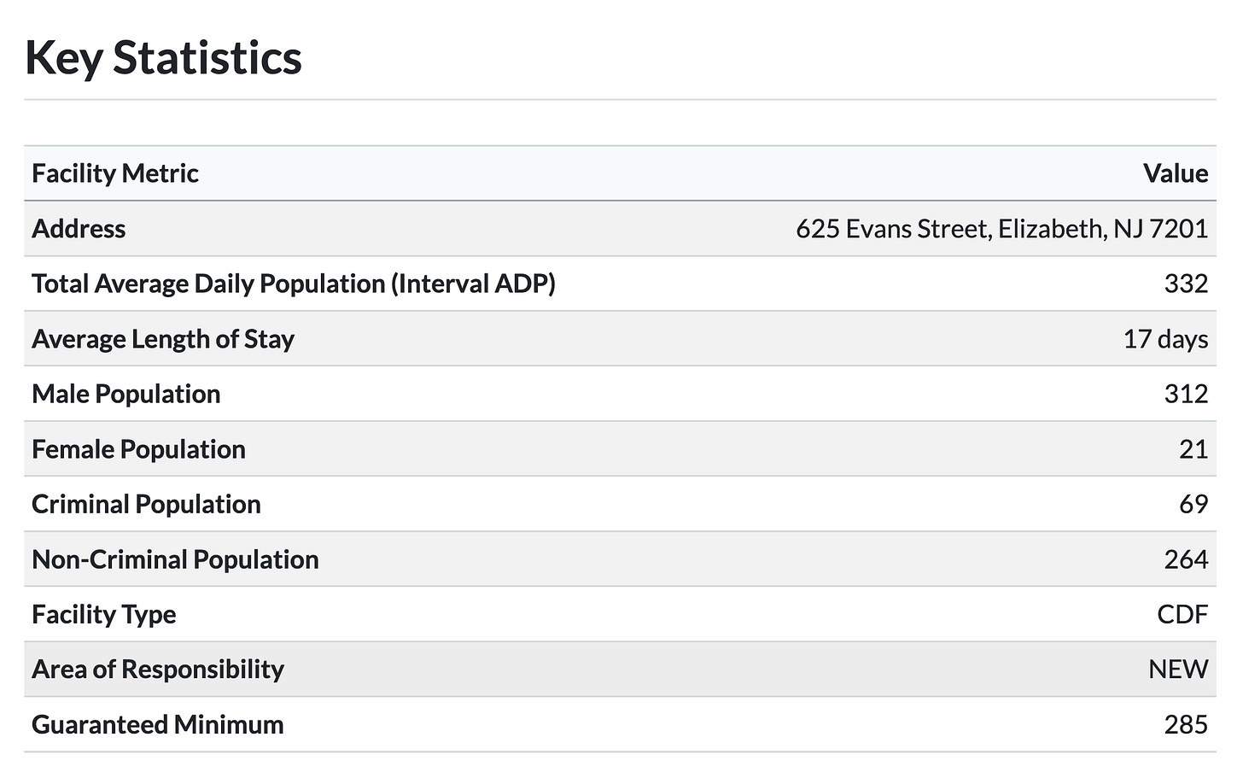Click the 21 female population value
The height and width of the screenshot is (778, 1243).
[x=1193, y=449]
